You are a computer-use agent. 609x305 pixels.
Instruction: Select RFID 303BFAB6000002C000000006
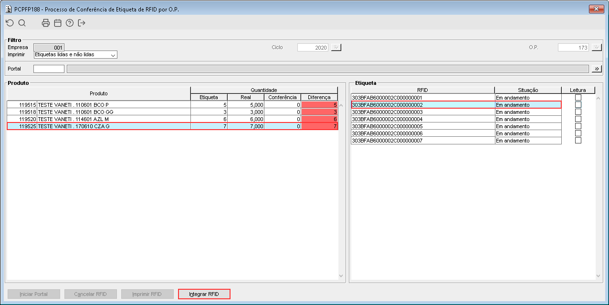(x=422, y=133)
